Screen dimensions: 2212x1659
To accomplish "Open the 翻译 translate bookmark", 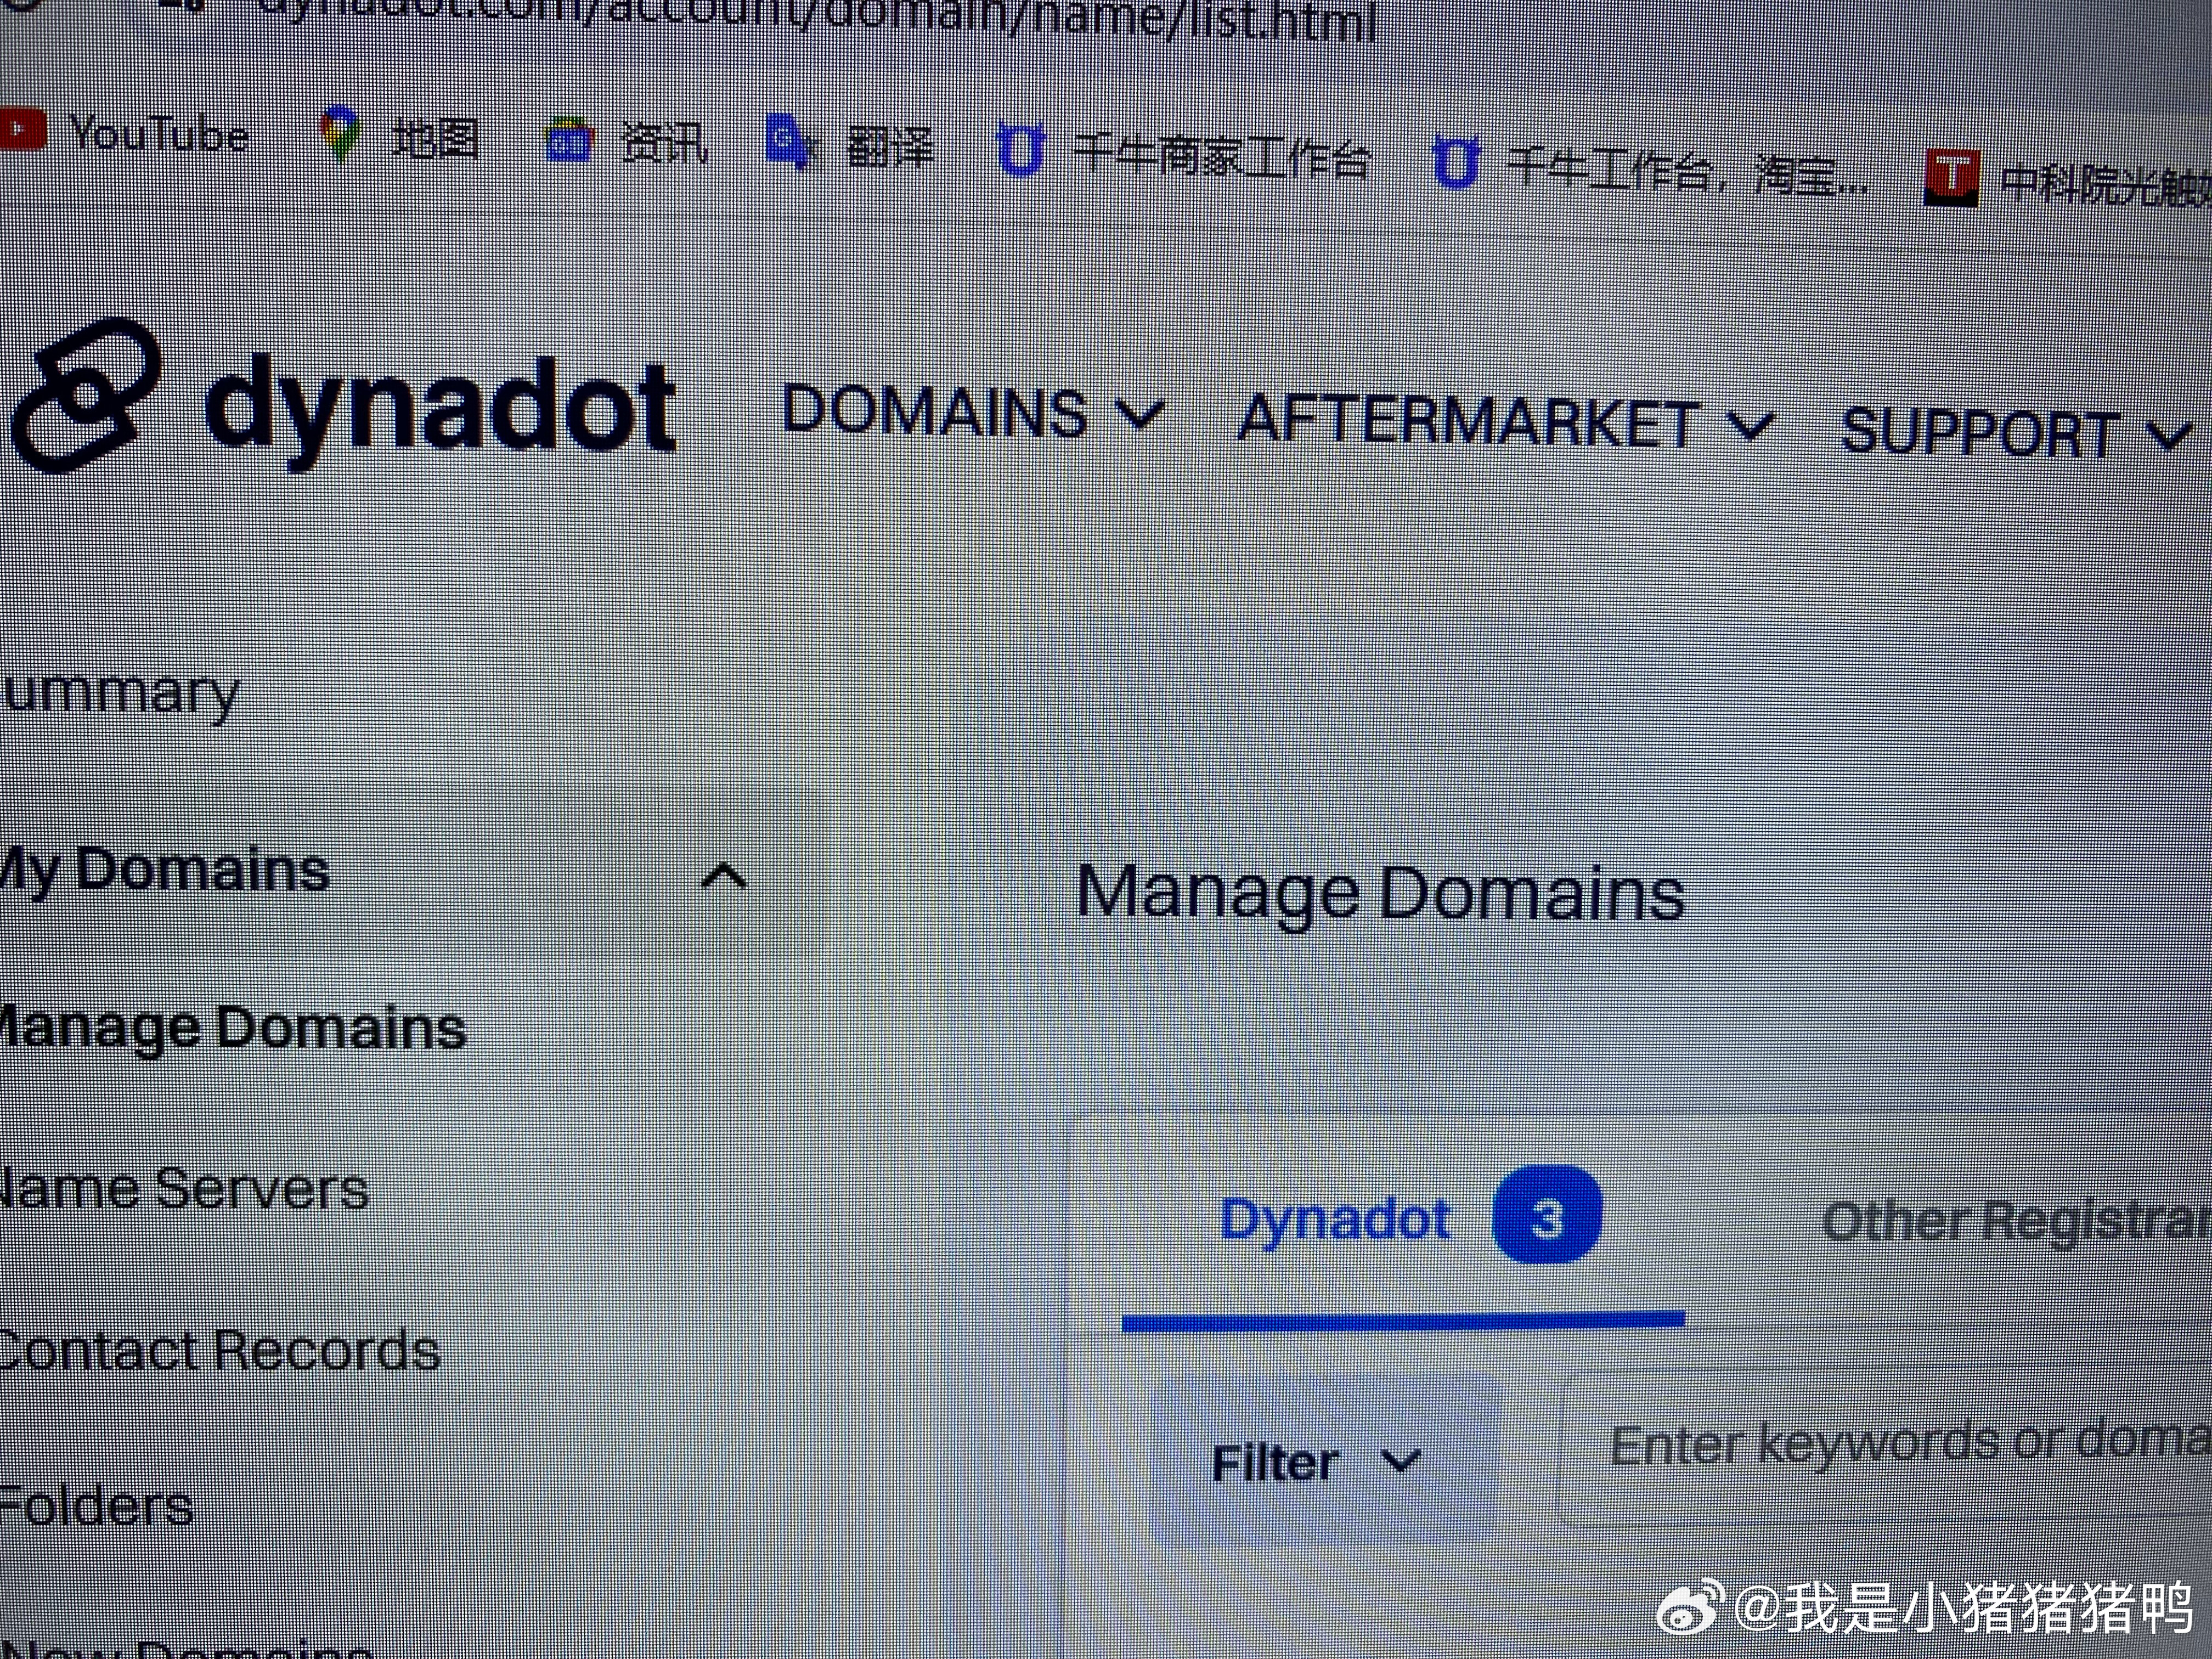I will click(850, 147).
